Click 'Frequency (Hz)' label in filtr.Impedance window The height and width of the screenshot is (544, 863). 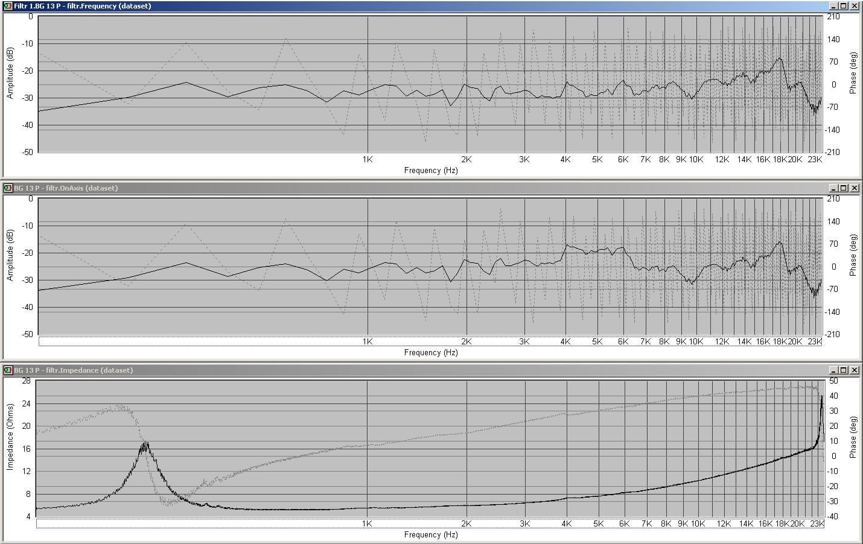click(431, 535)
